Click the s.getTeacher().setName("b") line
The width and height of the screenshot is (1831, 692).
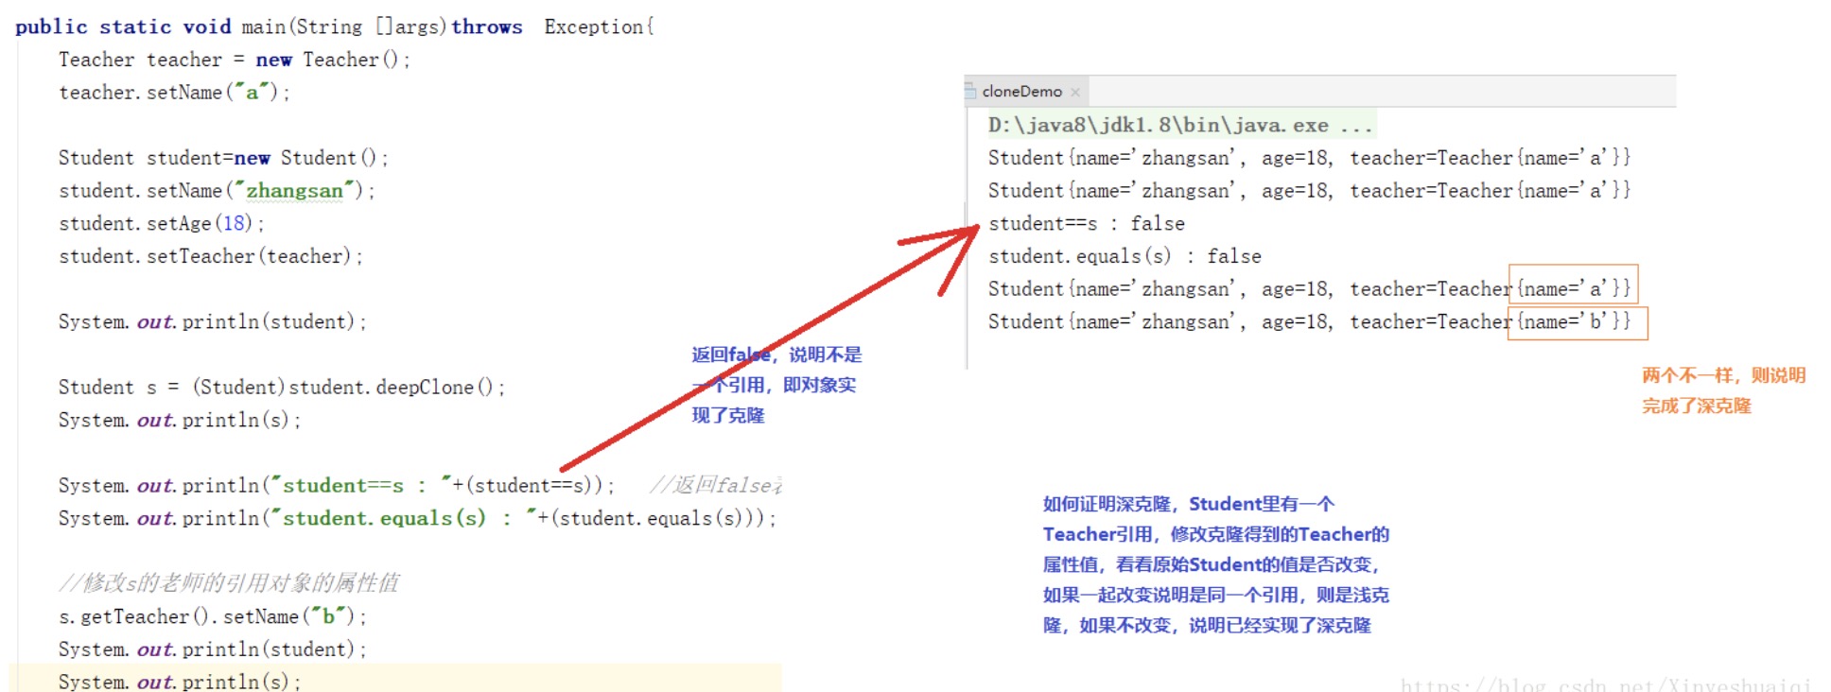click(212, 616)
